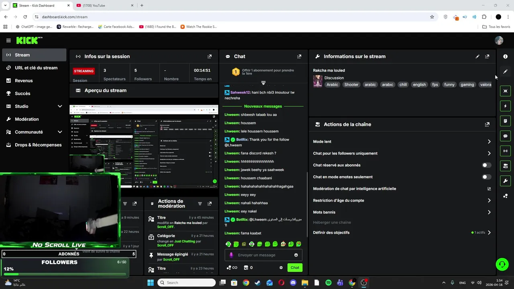The width and height of the screenshot is (514, 289).
Task: Switch to the YouTube browser tab
Action: (104, 6)
